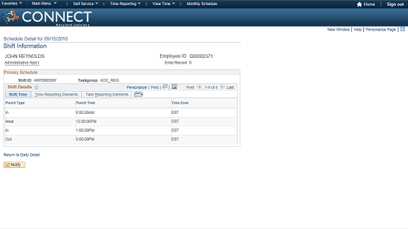Switch to Task Reporting Elements tab
The height and width of the screenshot is (229, 408).
click(106, 95)
